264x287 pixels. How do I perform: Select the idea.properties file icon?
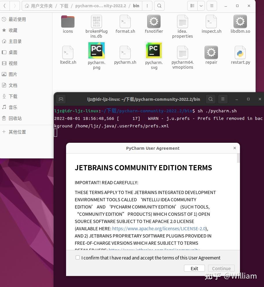click(x=183, y=22)
